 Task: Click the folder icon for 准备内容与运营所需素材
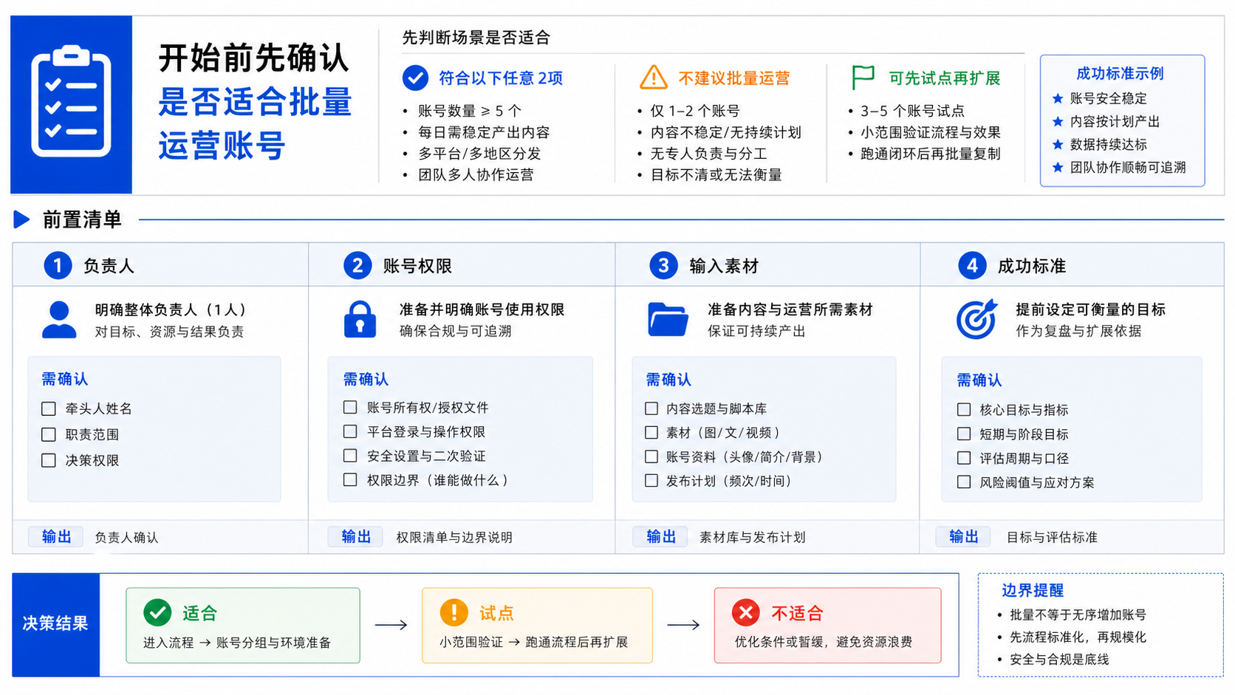tap(668, 320)
